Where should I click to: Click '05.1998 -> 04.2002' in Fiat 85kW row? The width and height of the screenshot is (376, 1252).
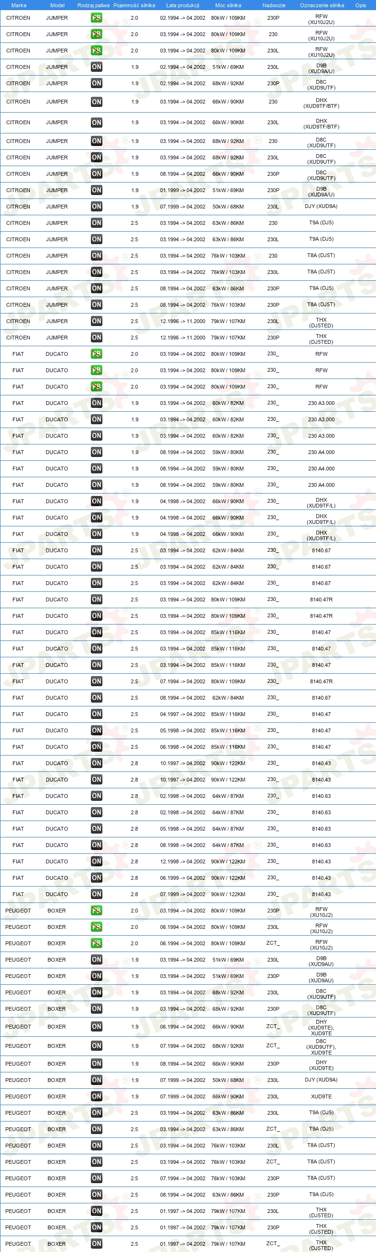[182, 730]
